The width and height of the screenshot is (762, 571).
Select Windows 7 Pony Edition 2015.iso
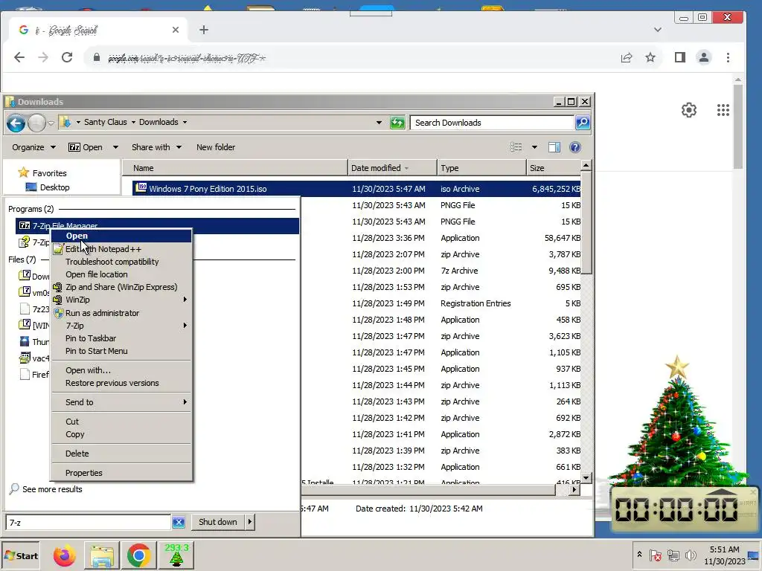point(356,189)
